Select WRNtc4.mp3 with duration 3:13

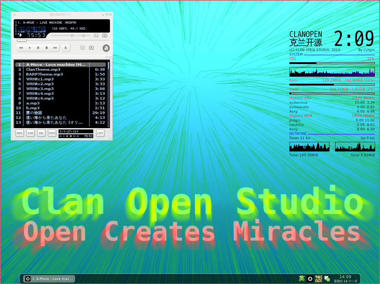coord(60,93)
